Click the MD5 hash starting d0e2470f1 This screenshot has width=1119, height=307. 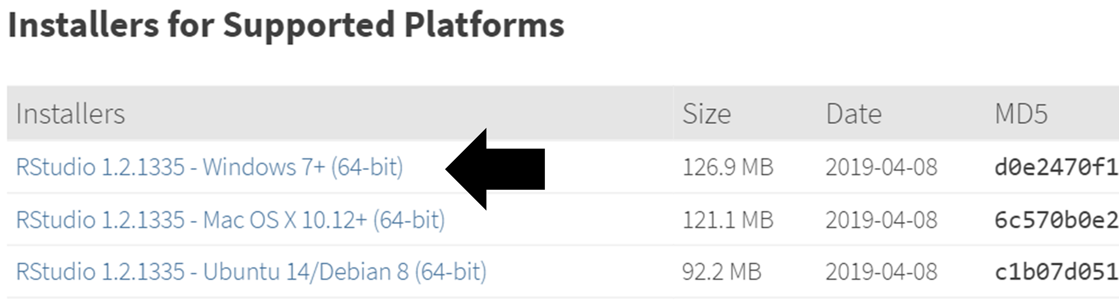[1056, 168]
